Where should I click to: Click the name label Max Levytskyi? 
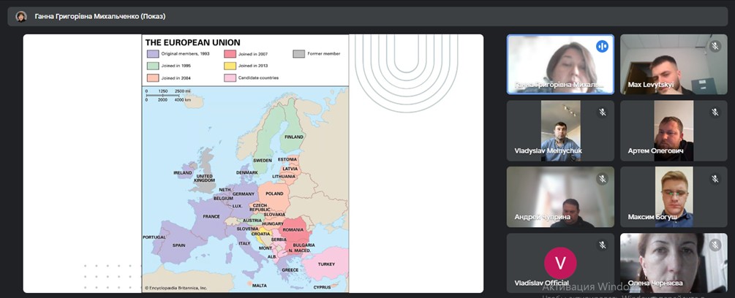[652, 85]
